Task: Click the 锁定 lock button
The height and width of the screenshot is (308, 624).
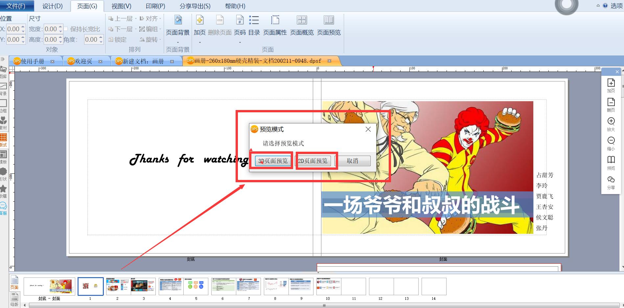Action: pyautogui.click(x=117, y=40)
